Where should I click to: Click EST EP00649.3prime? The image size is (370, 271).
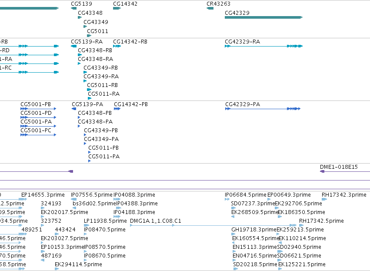pos(289,195)
